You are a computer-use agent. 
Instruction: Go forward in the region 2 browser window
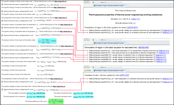pos(88,2)
